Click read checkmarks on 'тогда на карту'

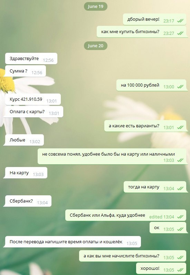click(x=180, y=188)
